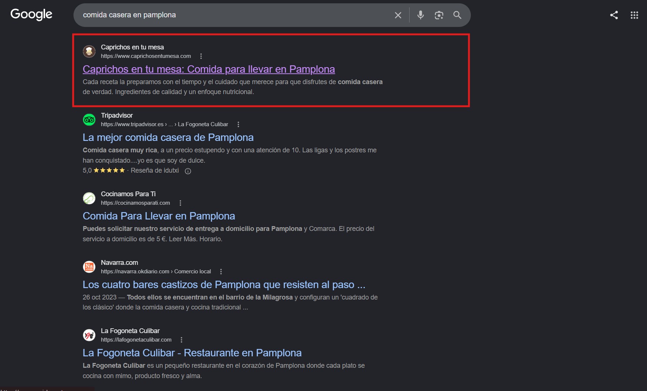The width and height of the screenshot is (647, 391).
Task: Submit search with the magnifier icon
Action: (x=457, y=15)
